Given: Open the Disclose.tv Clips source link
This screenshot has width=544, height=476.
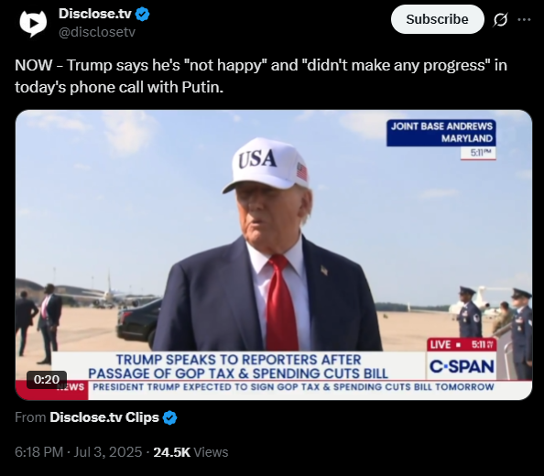Looking at the screenshot, I should [104, 417].
